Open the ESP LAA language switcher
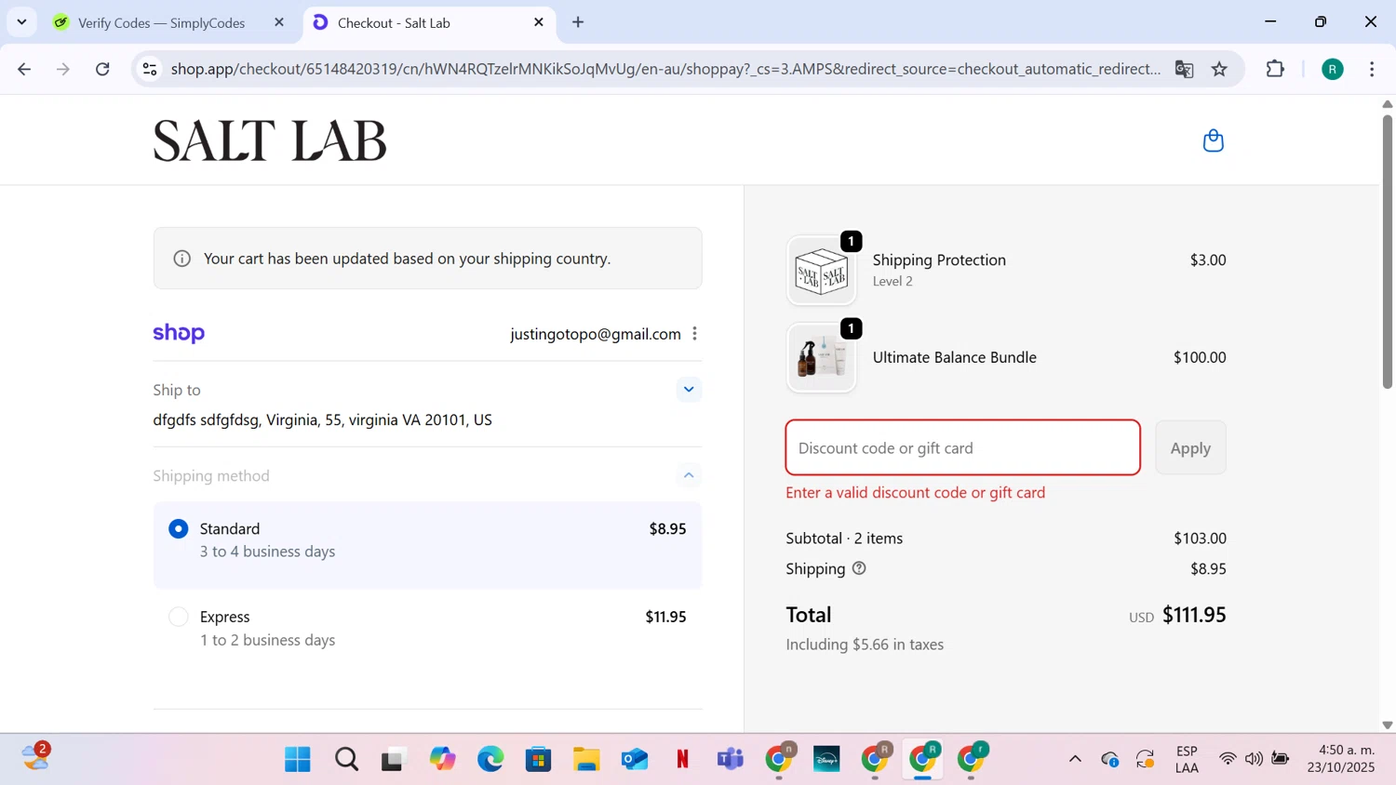Viewport: 1396px width, 785px height. point(1187,759)
